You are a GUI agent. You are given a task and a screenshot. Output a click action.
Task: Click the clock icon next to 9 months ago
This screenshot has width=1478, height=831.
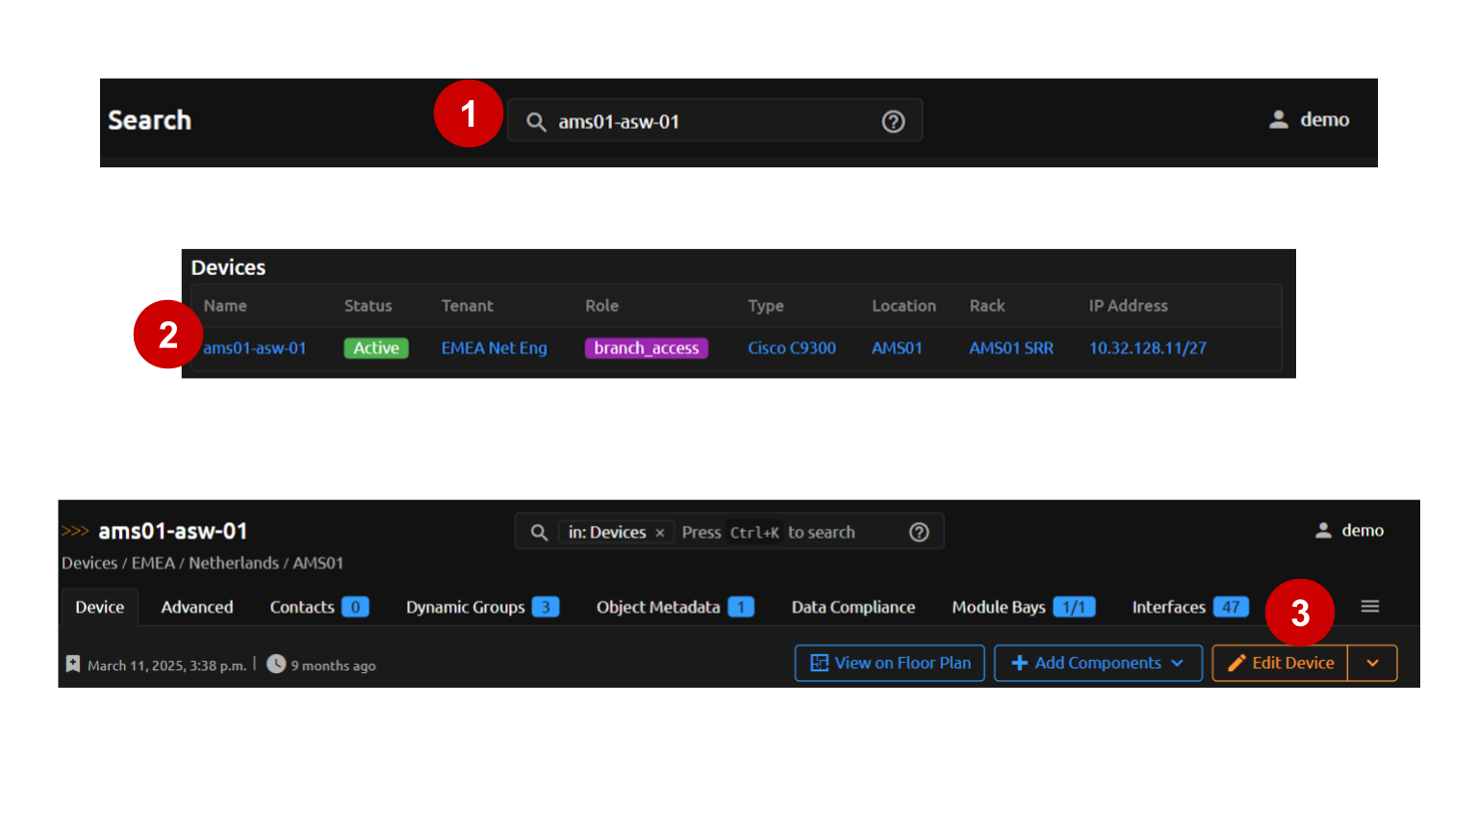pyautogui.click(x=276, y=664)
